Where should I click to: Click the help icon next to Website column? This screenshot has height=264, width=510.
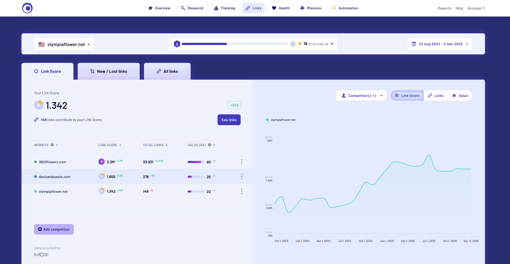52,145
